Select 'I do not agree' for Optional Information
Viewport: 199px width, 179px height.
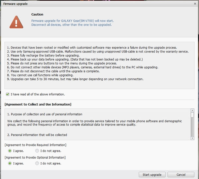[37, 163]
